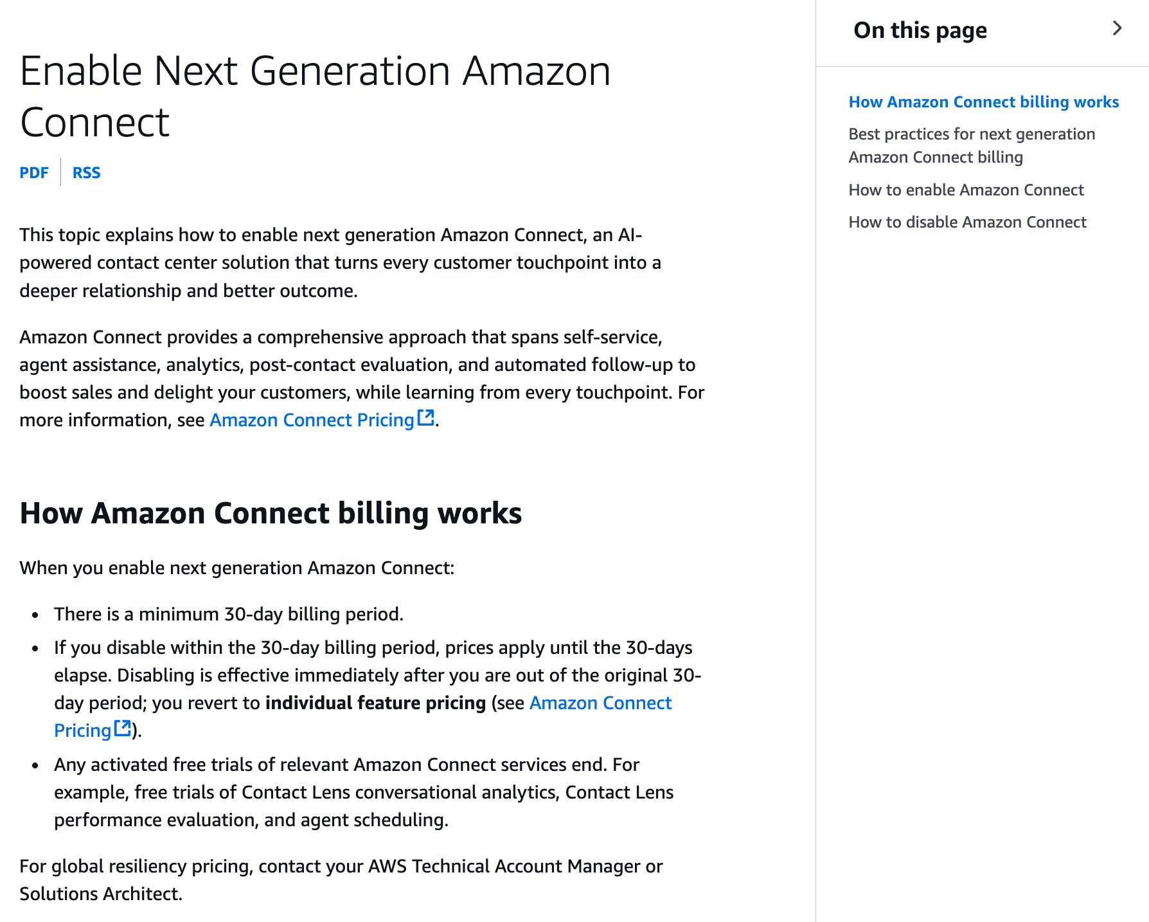This screenshot has width=1149, height=922.
Task: Navigate to How to disable Amazon Connect
Action: pos(967,222)
